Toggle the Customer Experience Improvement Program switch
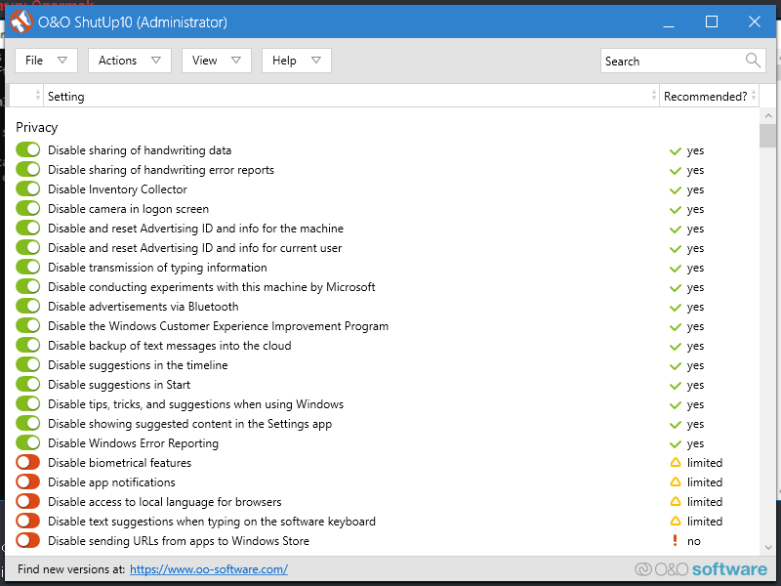 [x=28, y=325]
